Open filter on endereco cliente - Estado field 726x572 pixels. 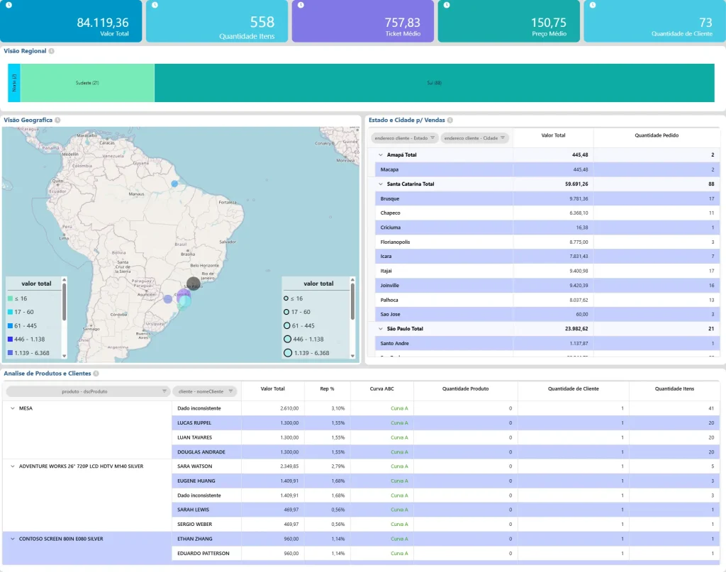[x=432, y=138]
